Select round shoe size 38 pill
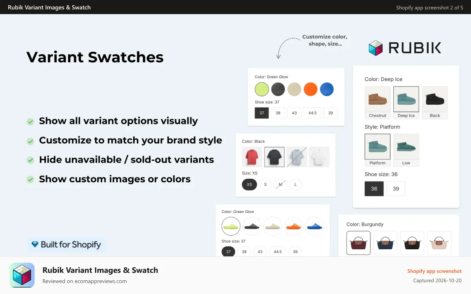The height and width of the screenshot is (294, 471). point(244,251)
